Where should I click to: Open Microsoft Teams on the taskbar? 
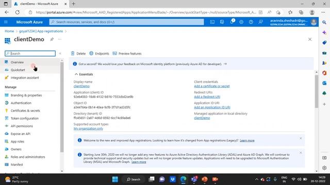194,179
